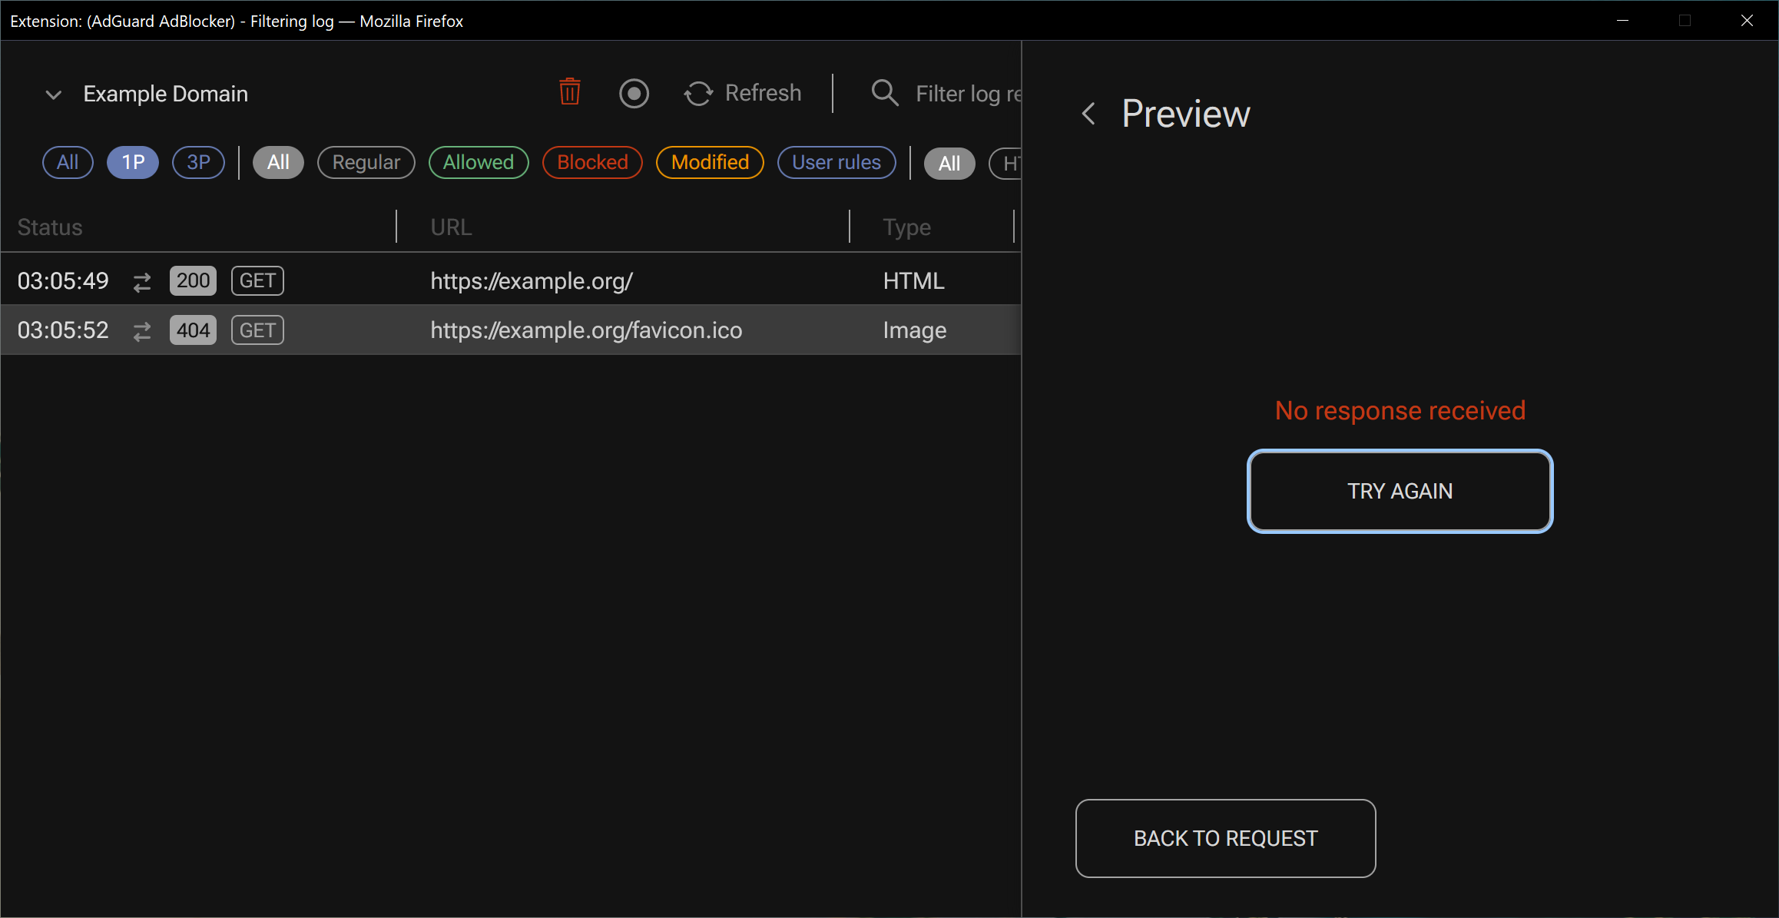This screenshot has height=918, width=1779.
Task: Click the record icon in the toolbar
Action: coord(634,93)
